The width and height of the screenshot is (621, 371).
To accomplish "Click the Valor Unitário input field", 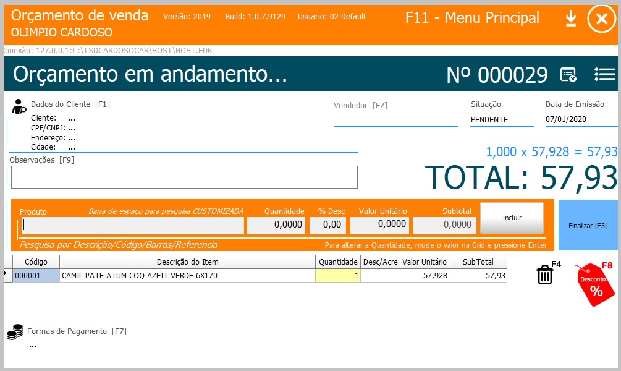I will click(379, 224).
